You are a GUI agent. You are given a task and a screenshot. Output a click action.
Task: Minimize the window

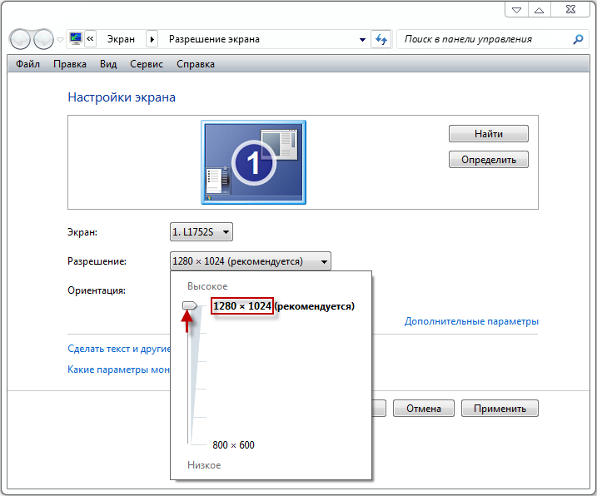point(517,9)
